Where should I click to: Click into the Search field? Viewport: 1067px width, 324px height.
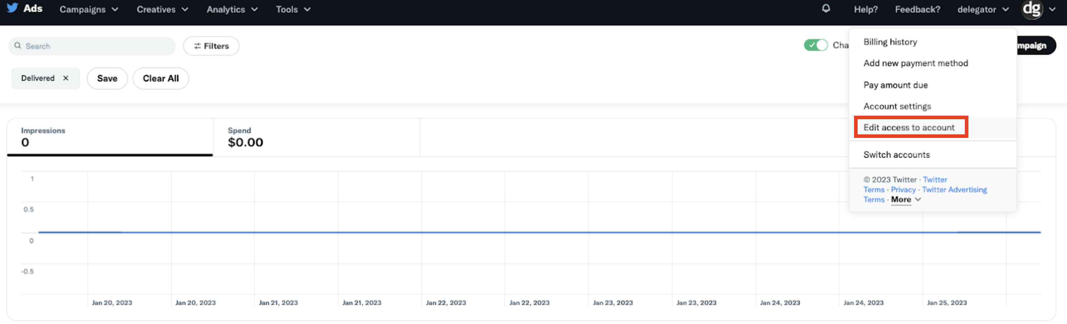[x=92, y=46]
